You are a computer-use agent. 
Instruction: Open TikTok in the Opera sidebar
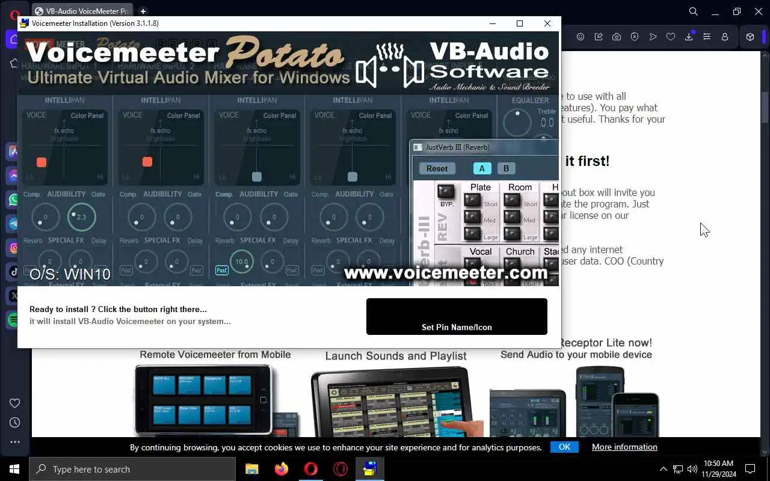click(14, 272)
